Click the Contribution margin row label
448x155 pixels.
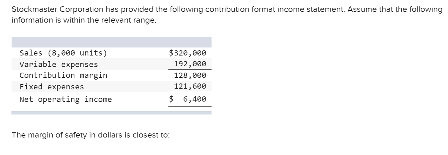click(63, 75)
